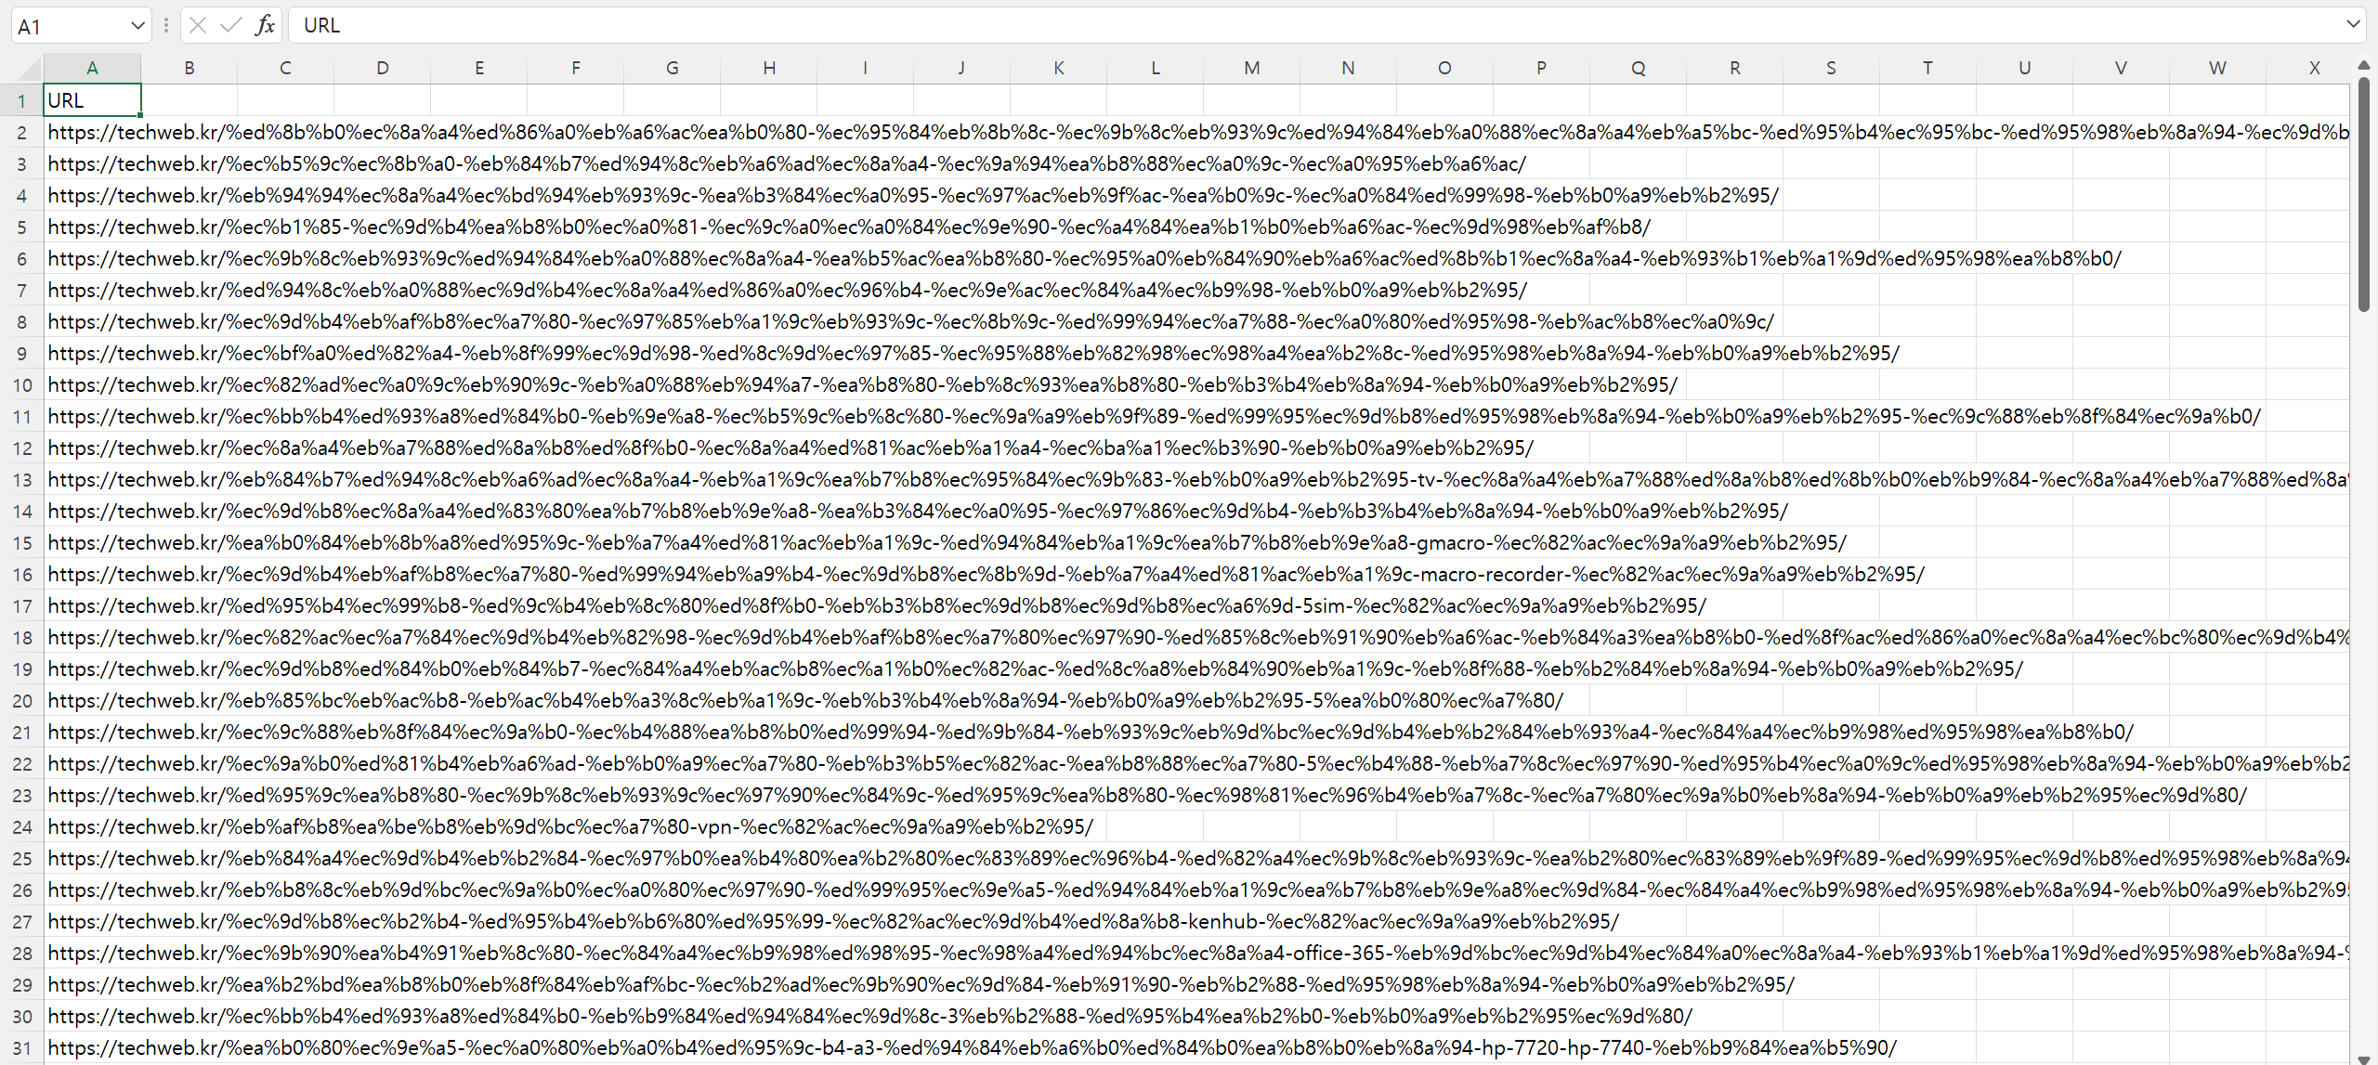
Task: Click the vertical scrollbar down arrow
Action: (x=2363, y=1059)
